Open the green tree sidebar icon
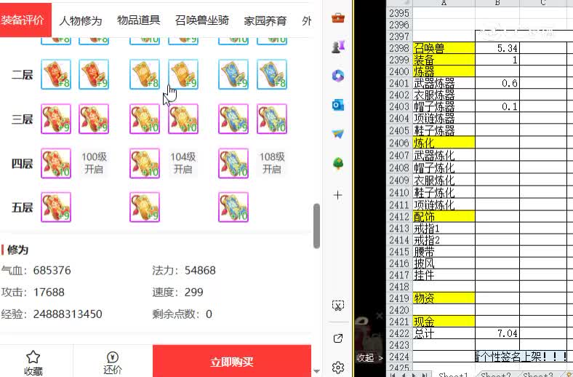The image size is (573, 377). (338, 163)
